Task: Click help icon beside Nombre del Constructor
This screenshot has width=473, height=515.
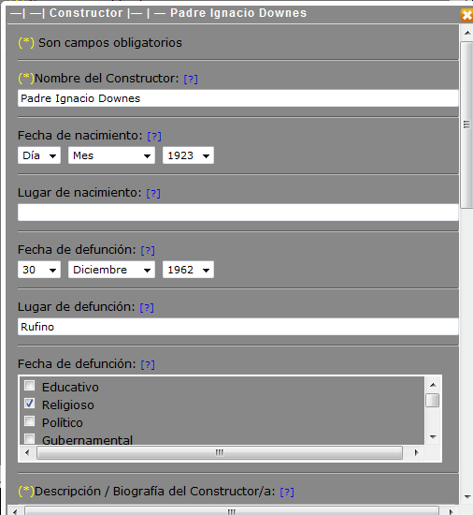Action: (x=191, y=80)
